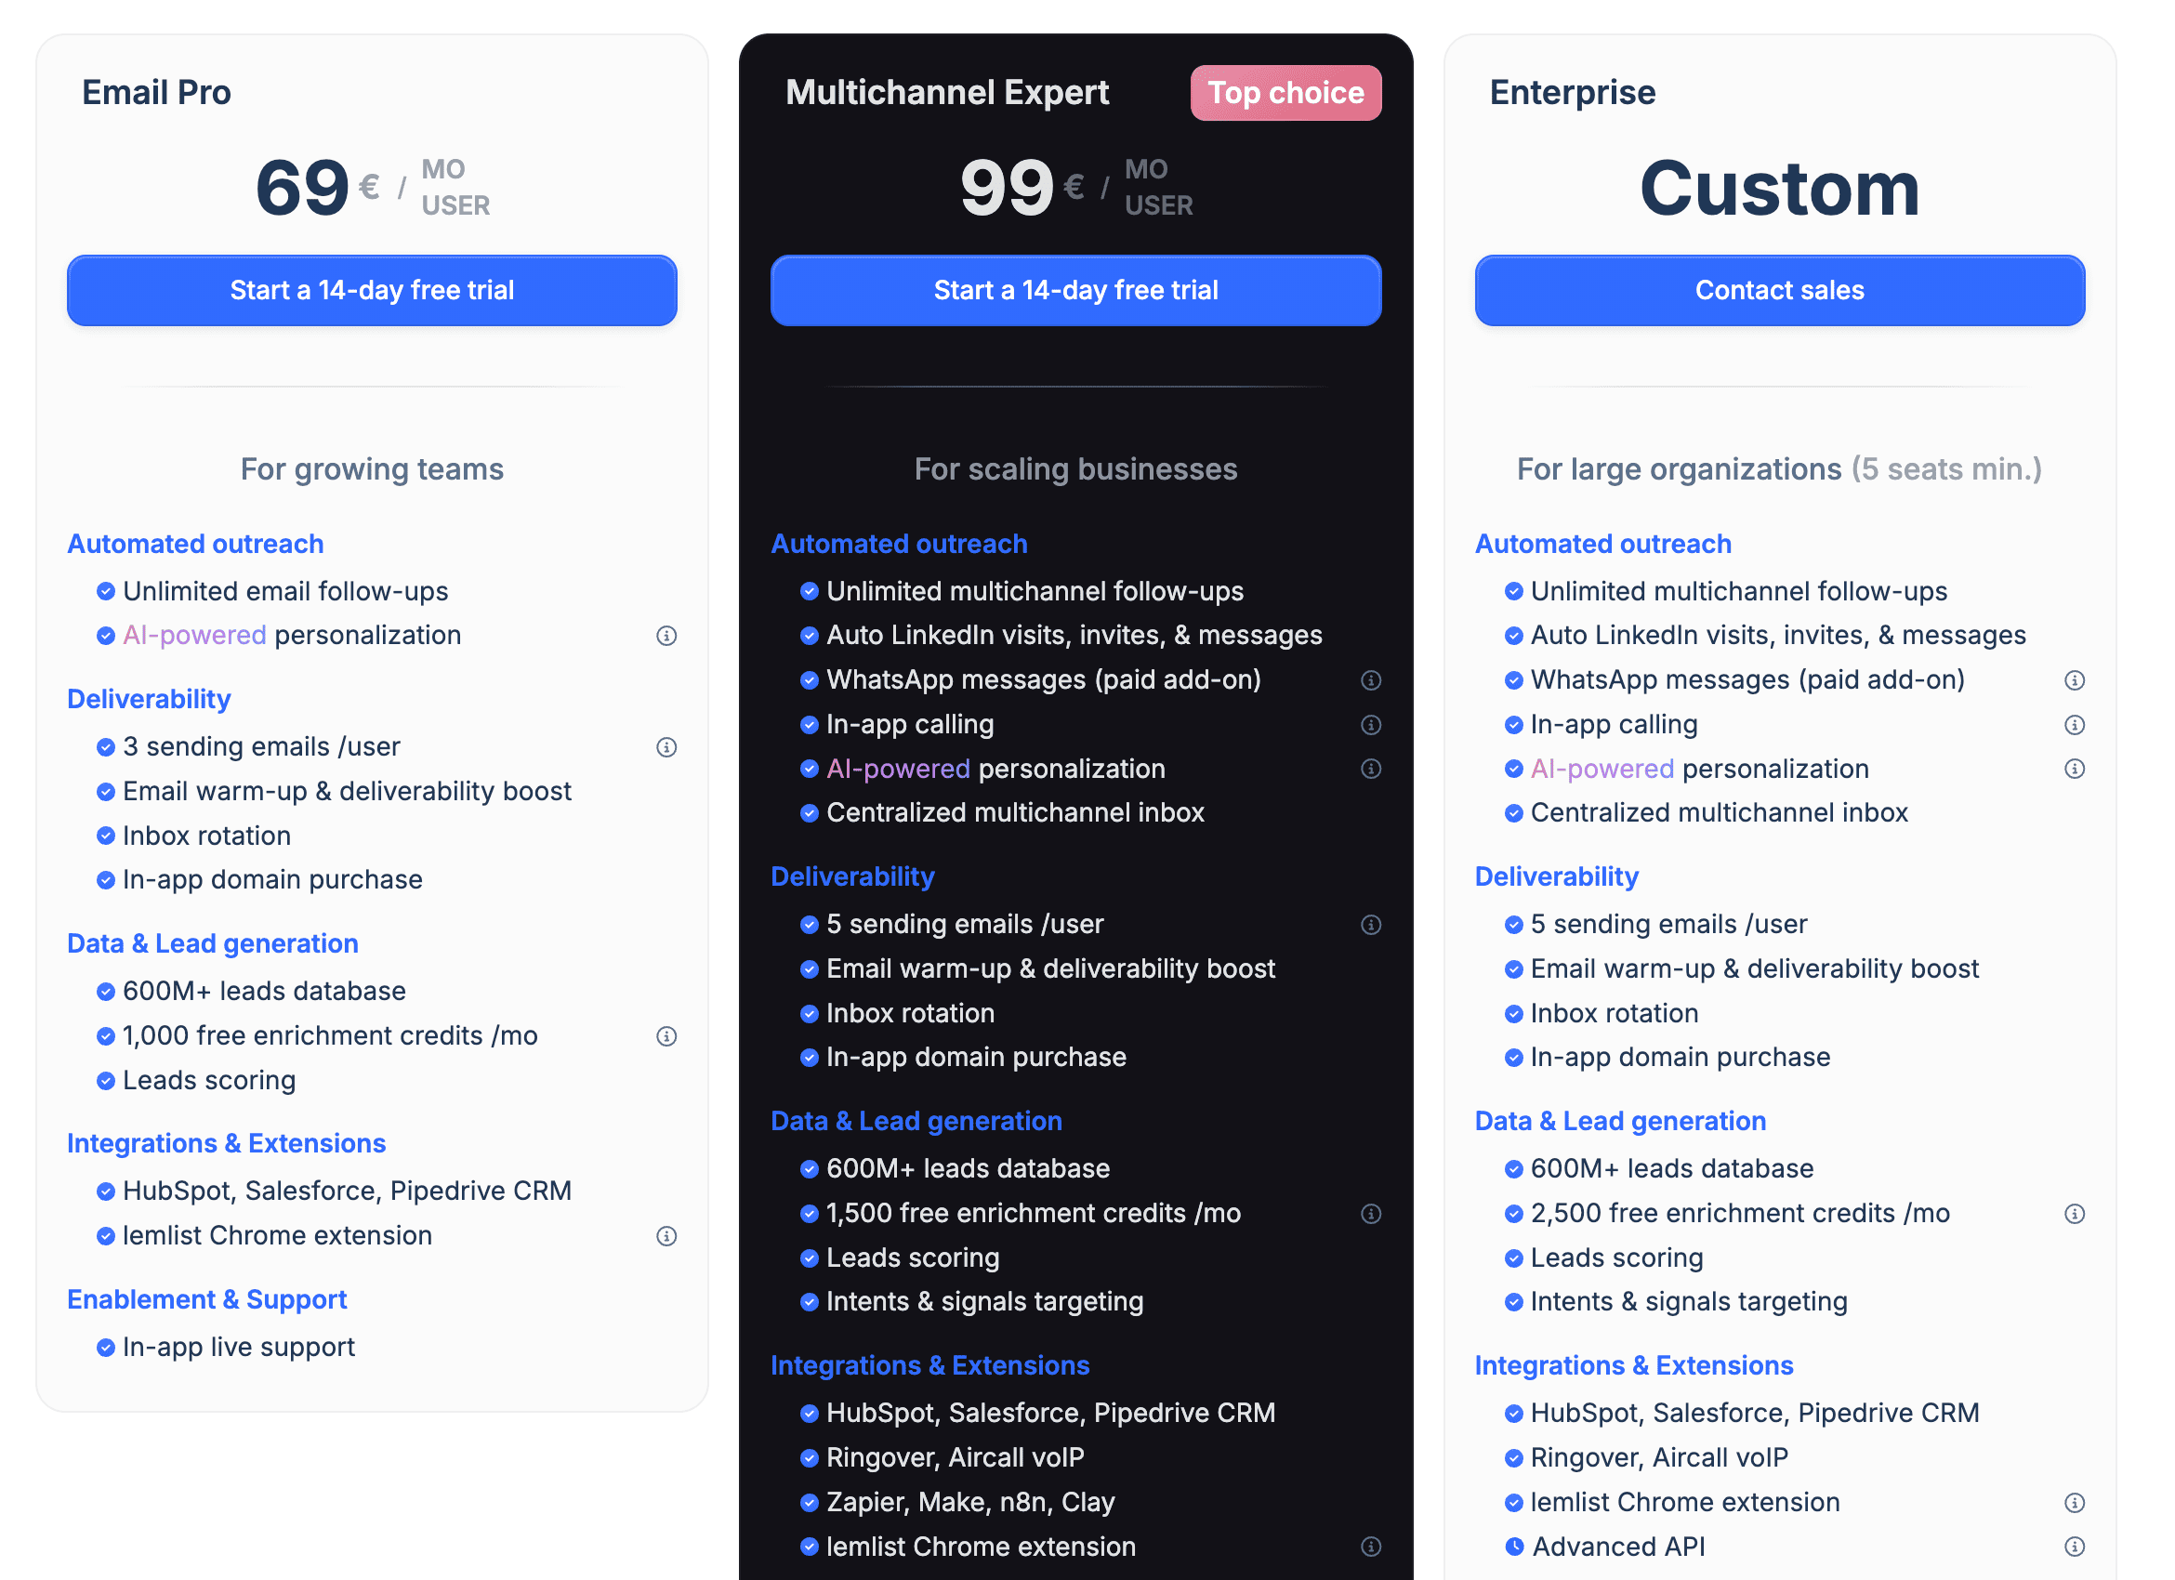Click info icon for Enterprise lemlist Chrome extension
The width and height of the screenshot is (2175, 1580).
(x=2075, y=1502)
